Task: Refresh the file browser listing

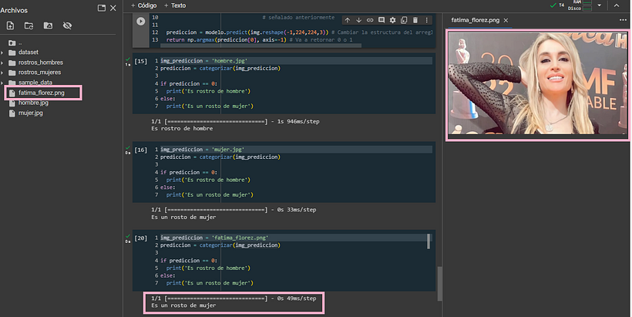Action: tap(29, 25)
